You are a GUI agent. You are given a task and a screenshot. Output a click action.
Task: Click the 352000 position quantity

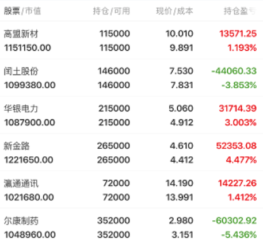coord(113,220)
